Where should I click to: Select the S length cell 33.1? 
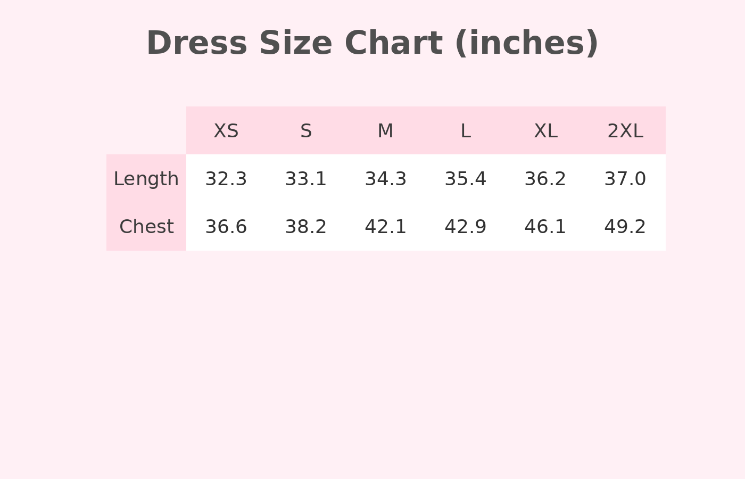(306, 179)
